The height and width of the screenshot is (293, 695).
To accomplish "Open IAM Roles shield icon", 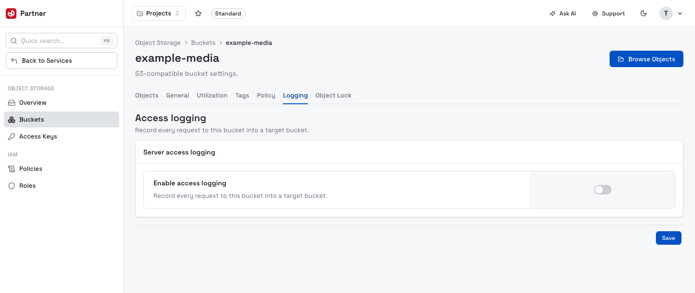I will [x=12, y=186].
